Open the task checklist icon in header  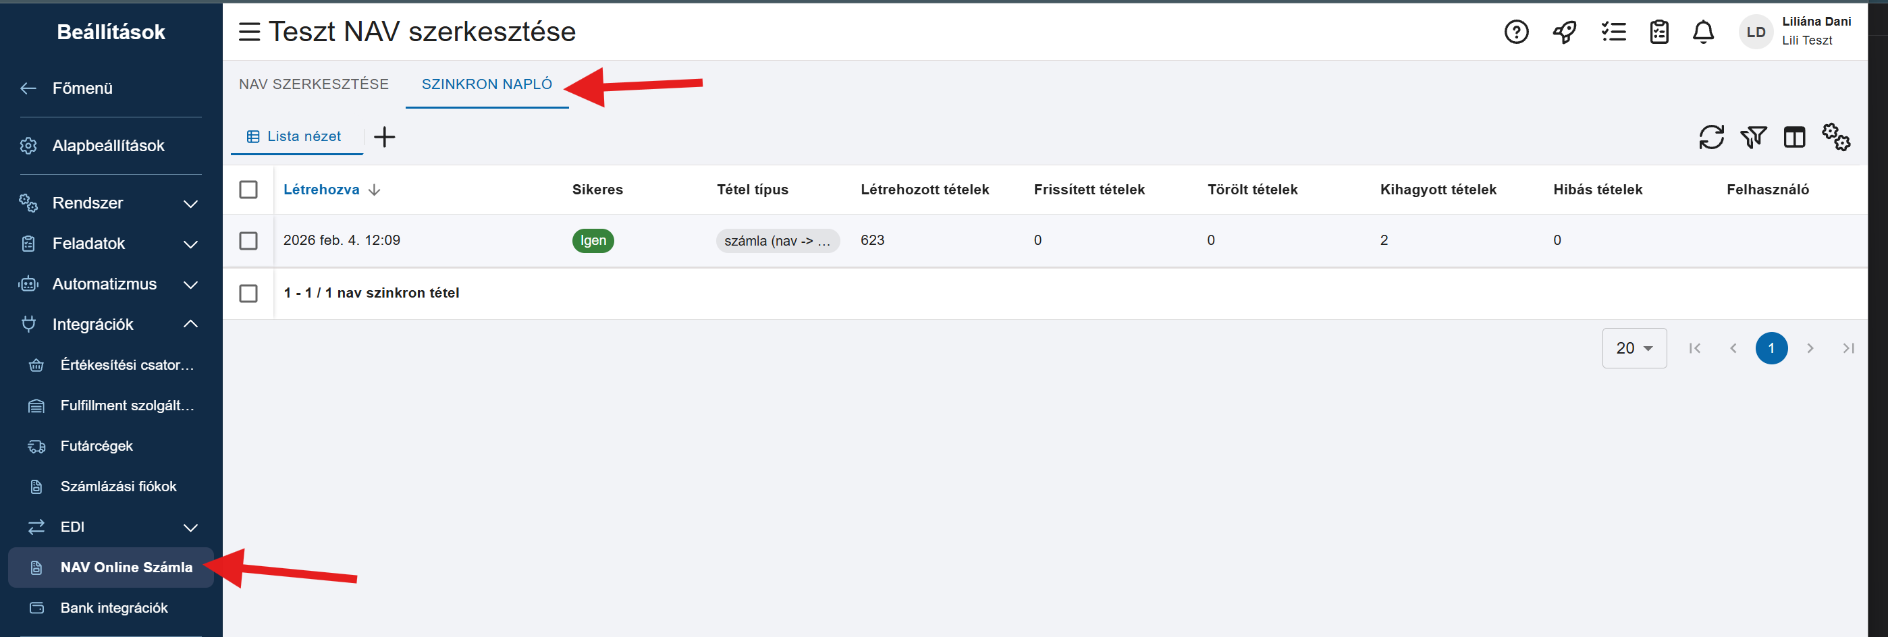(x=1613, y=32)
